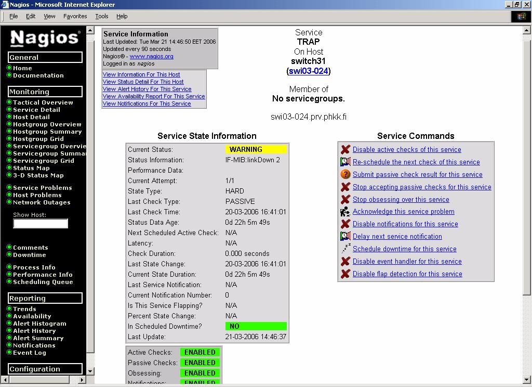The image size is (532, 387).
Task: Open View Notifications For This Service
Action: [147, 104]
